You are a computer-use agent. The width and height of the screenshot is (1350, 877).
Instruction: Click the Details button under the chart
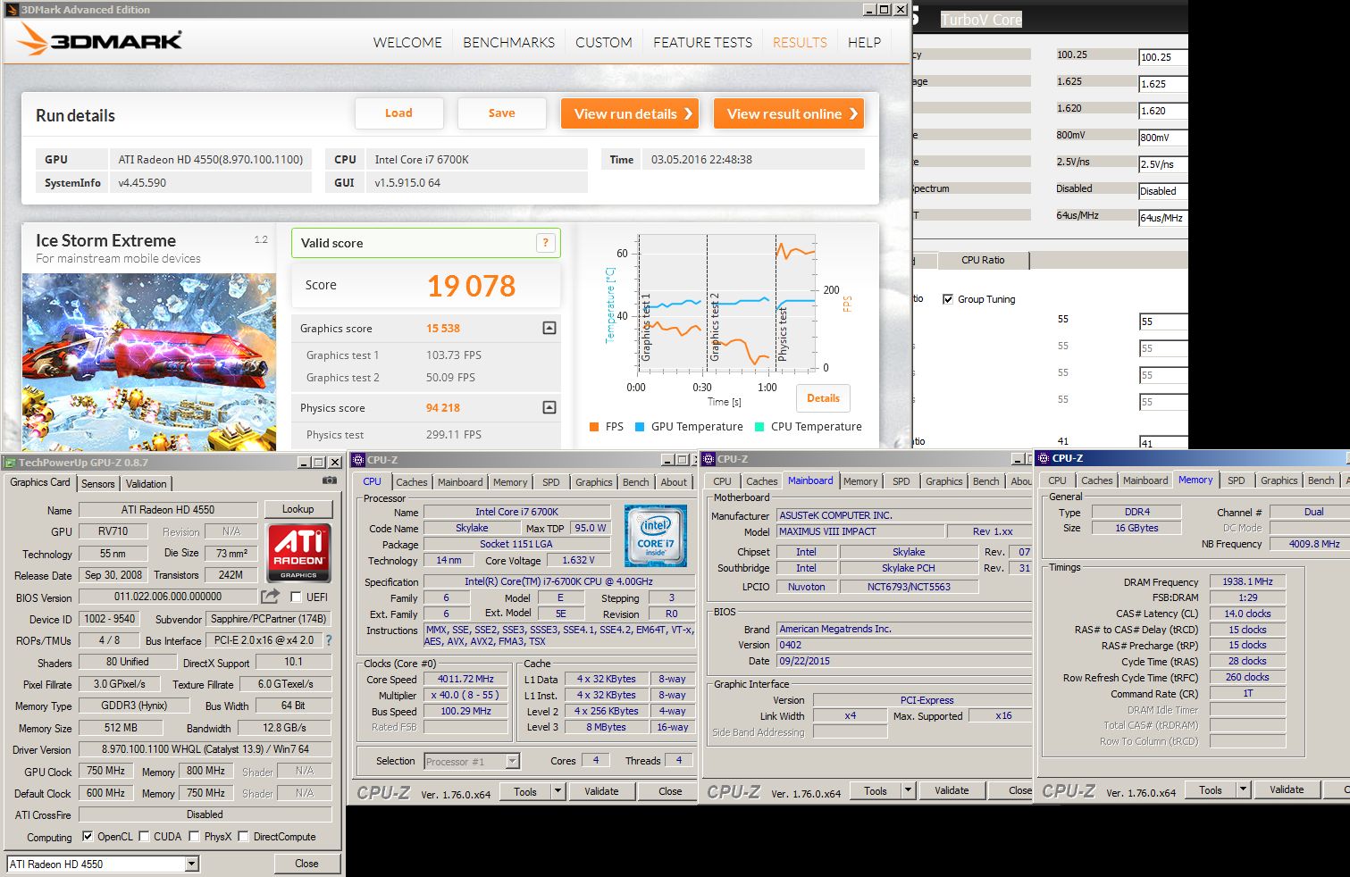[x=823, y=398]
